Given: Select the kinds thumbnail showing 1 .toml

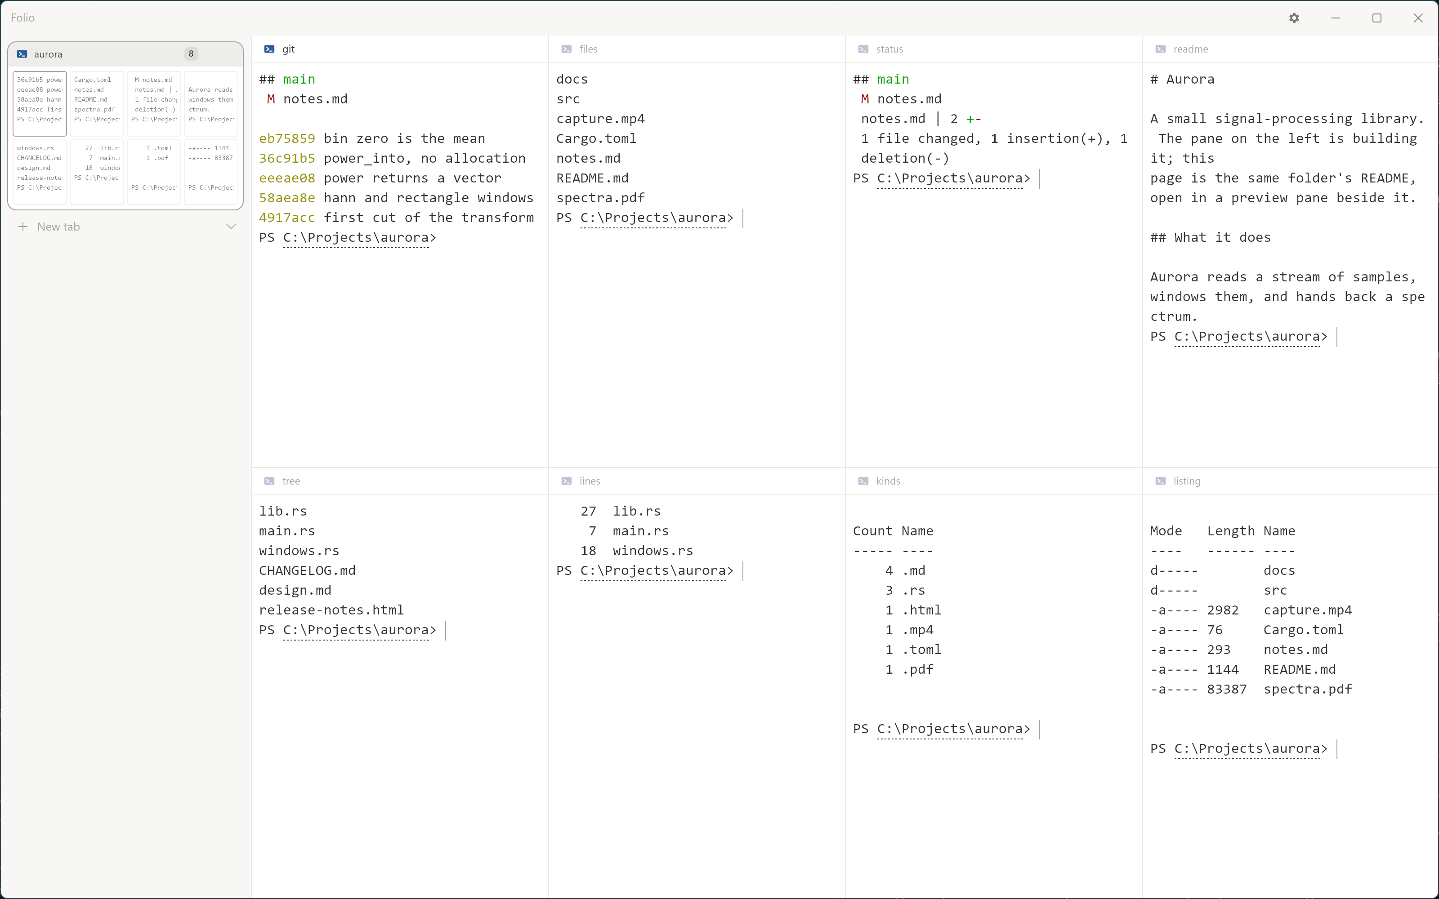Looking at the screenshot, I should [x=154, y=172].
